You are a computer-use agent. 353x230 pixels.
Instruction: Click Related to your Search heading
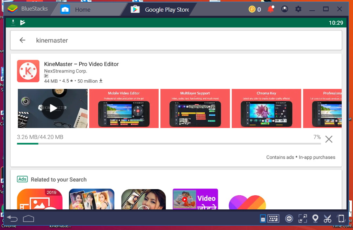pos(59,180)
